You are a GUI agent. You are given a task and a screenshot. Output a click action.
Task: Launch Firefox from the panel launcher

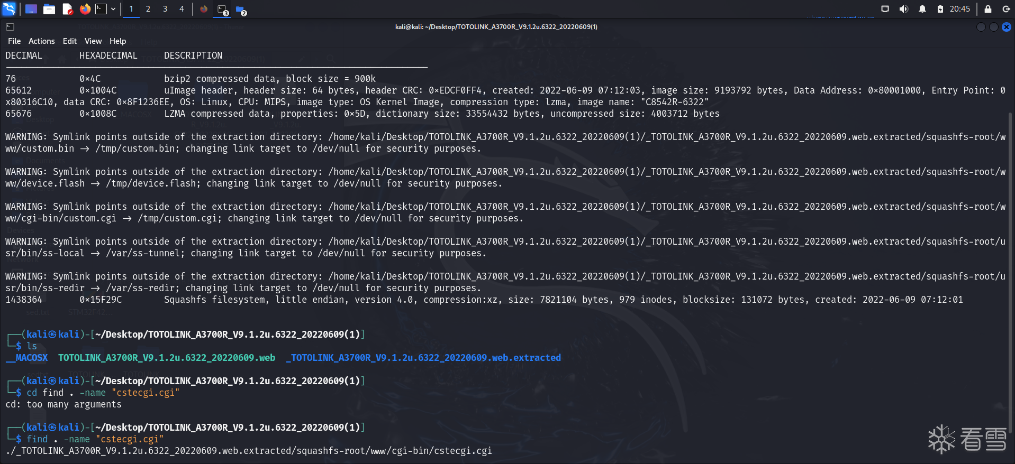click(85, 9)
